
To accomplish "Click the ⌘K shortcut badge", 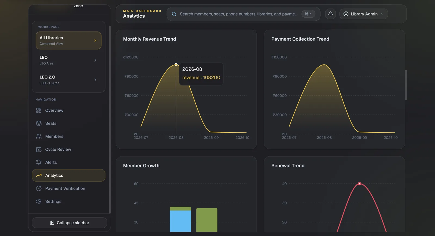I will (308, 14).
